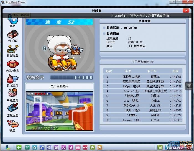
Task: Close the 计时赛 dialog with red X
Action: [186, 11]
